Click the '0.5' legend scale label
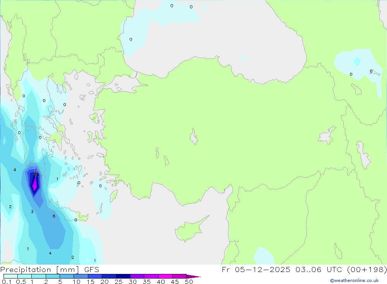 21,282
